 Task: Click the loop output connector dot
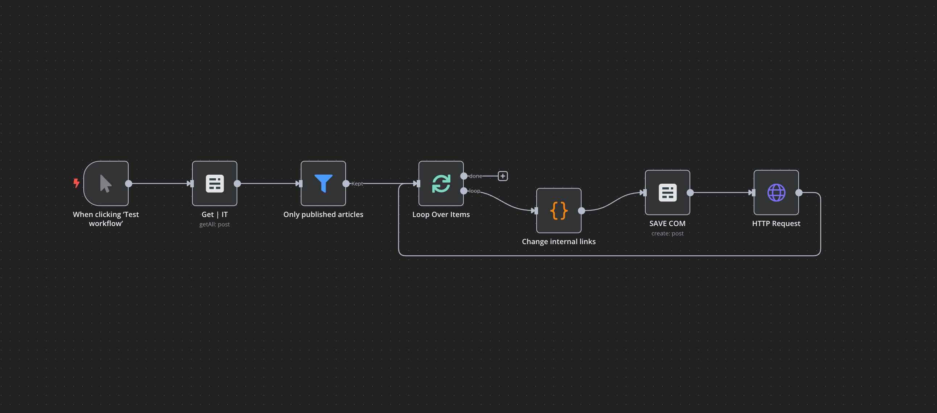pyautogui.click(x=464, y=191)
